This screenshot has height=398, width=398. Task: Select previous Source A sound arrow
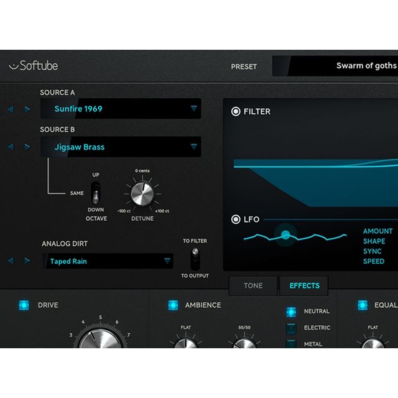(x=11, y=109)
